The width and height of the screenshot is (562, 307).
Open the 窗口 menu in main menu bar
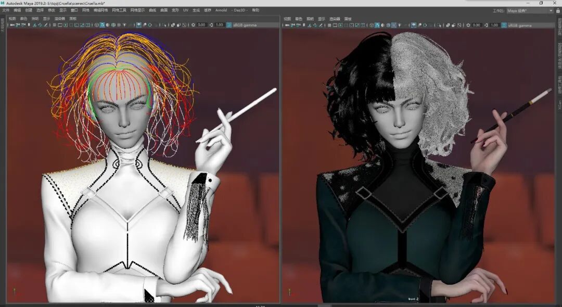point(74,10)
